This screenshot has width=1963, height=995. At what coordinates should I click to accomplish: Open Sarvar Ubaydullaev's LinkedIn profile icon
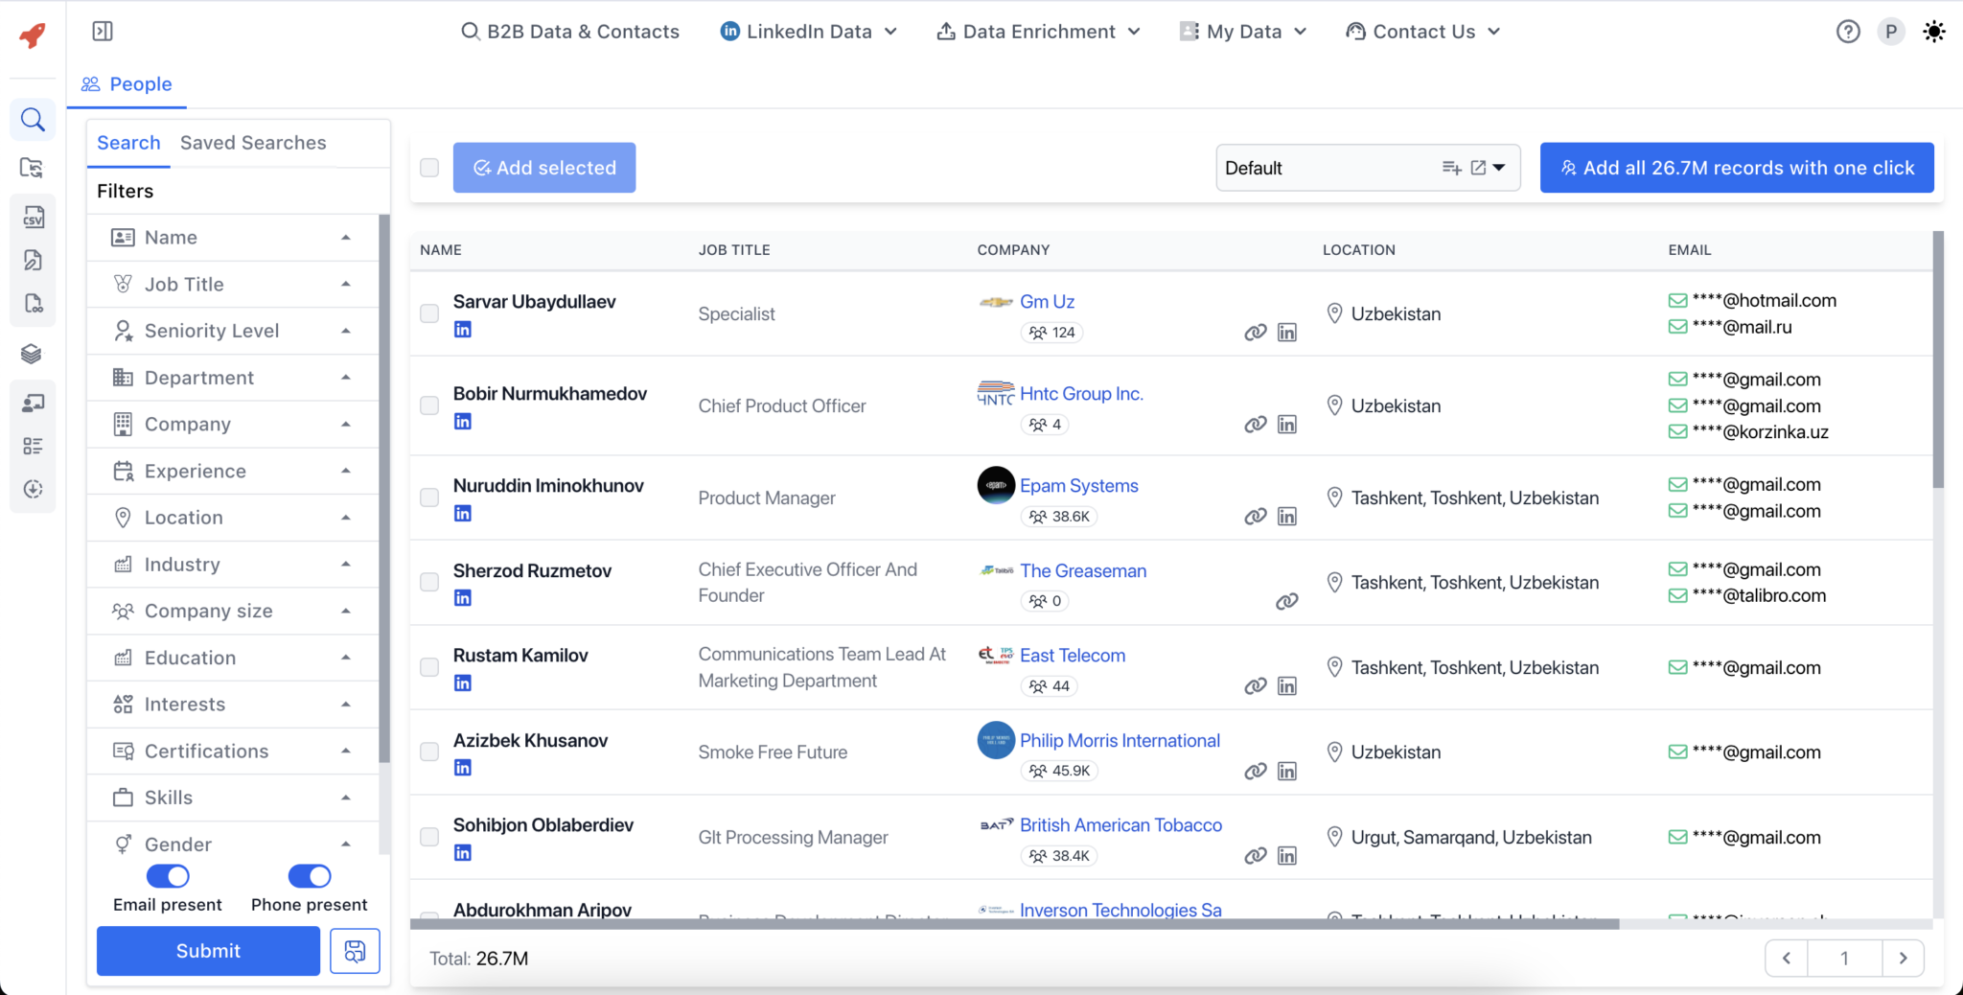pos(463,329)
